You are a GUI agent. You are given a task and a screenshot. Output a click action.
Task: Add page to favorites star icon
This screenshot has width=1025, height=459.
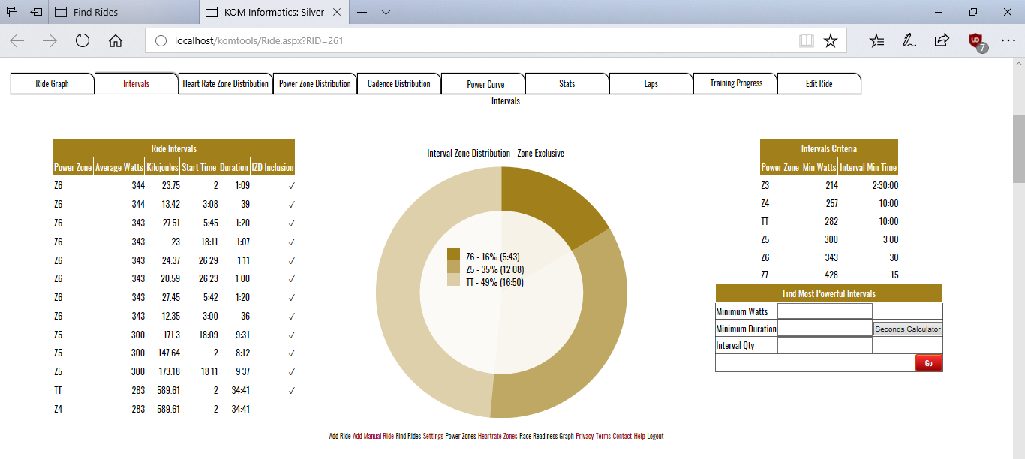click(830, 41)
